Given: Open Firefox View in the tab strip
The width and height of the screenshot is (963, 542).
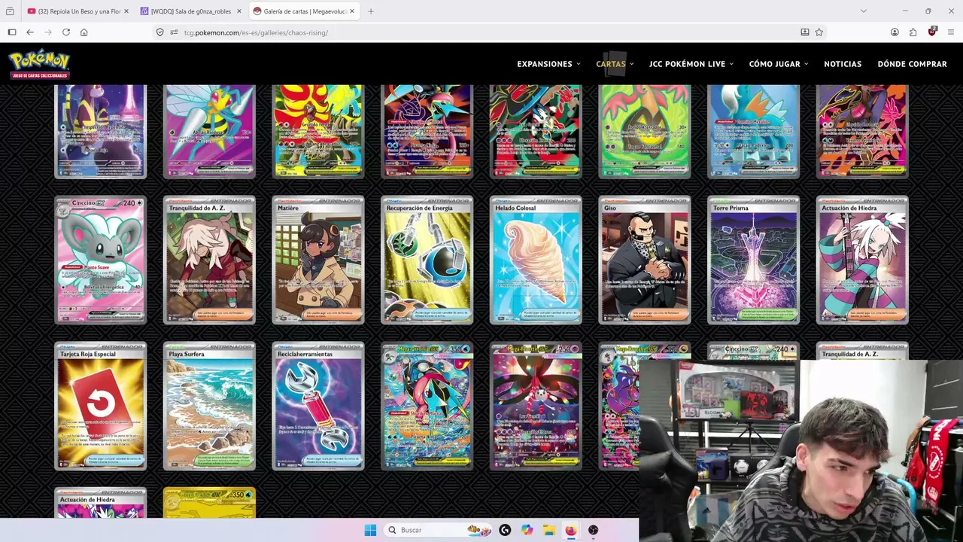Looking at the screenshot, I should coord(10,11).
